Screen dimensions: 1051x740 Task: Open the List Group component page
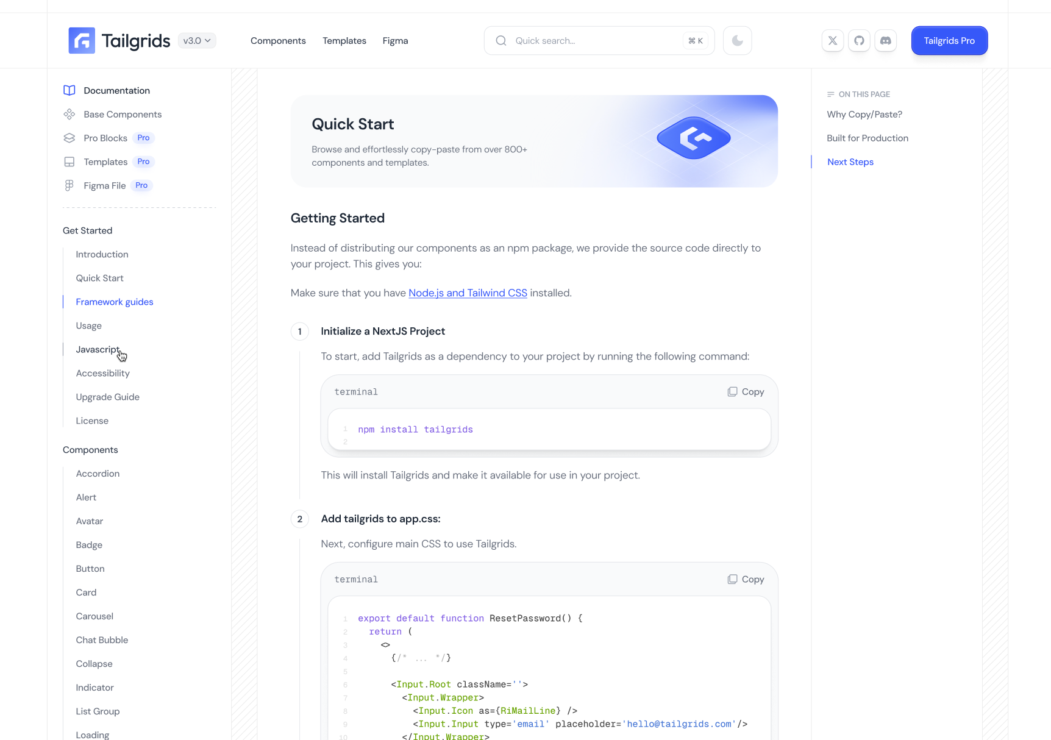point(98,711)
